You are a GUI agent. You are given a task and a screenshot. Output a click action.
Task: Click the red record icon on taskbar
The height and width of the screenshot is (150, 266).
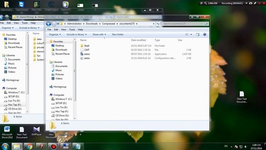point(54,146)
